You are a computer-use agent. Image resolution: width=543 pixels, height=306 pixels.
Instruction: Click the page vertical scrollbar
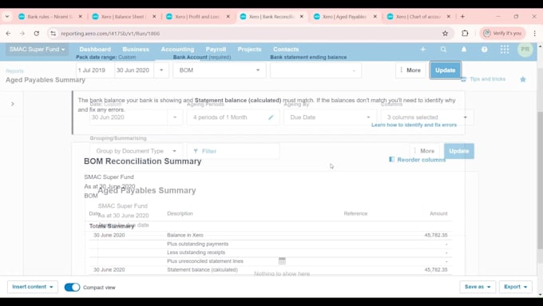[x=540, y=181]
